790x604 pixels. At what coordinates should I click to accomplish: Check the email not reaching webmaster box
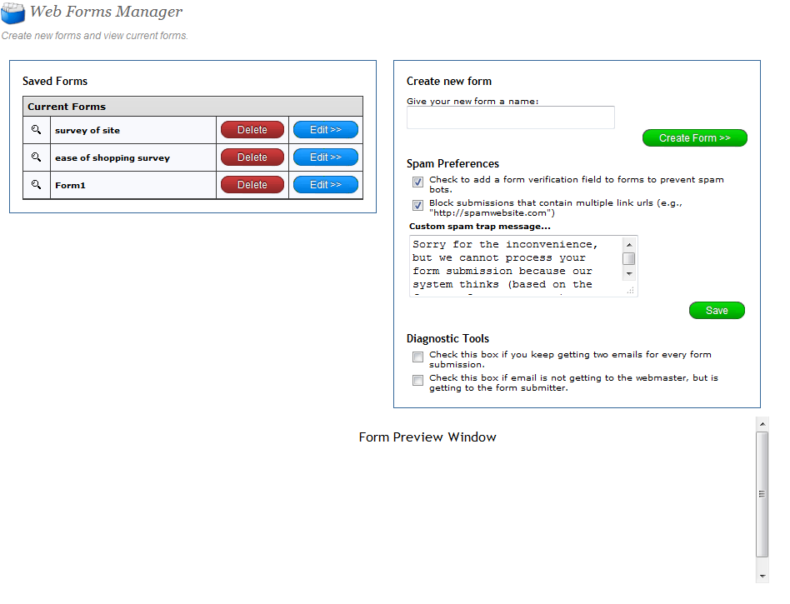417,381
